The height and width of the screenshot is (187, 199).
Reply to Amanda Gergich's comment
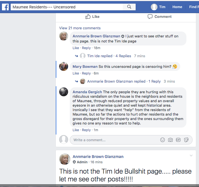click(86, 130)
